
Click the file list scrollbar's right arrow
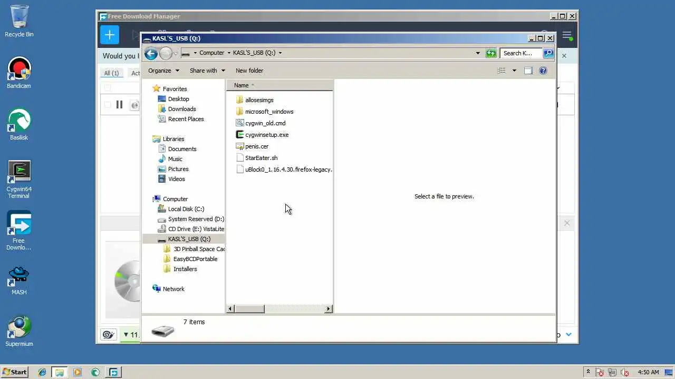click(x=329, y=309)
